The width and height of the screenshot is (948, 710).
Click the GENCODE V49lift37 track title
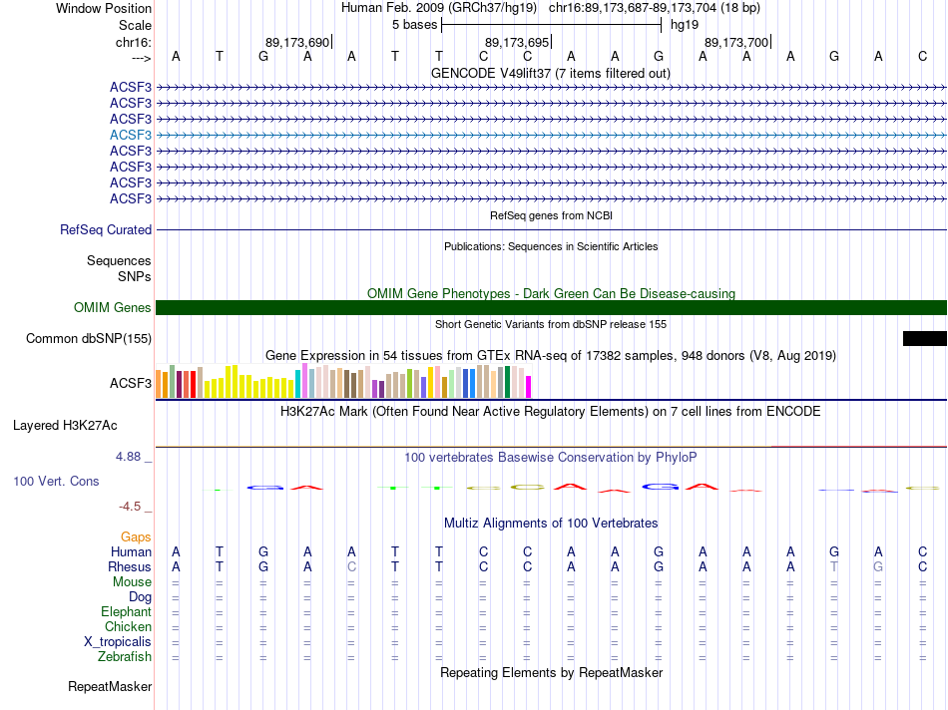click(x=551, y=73)
